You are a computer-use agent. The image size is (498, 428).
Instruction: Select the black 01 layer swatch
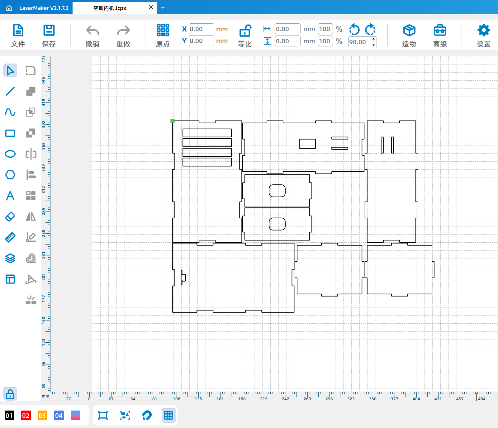(x=9, y=415)
